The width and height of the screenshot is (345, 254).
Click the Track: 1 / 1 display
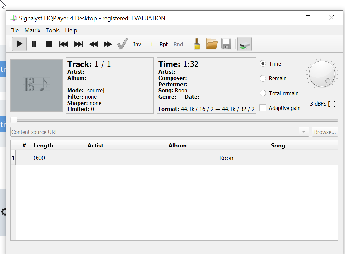[x=89, y=64]
